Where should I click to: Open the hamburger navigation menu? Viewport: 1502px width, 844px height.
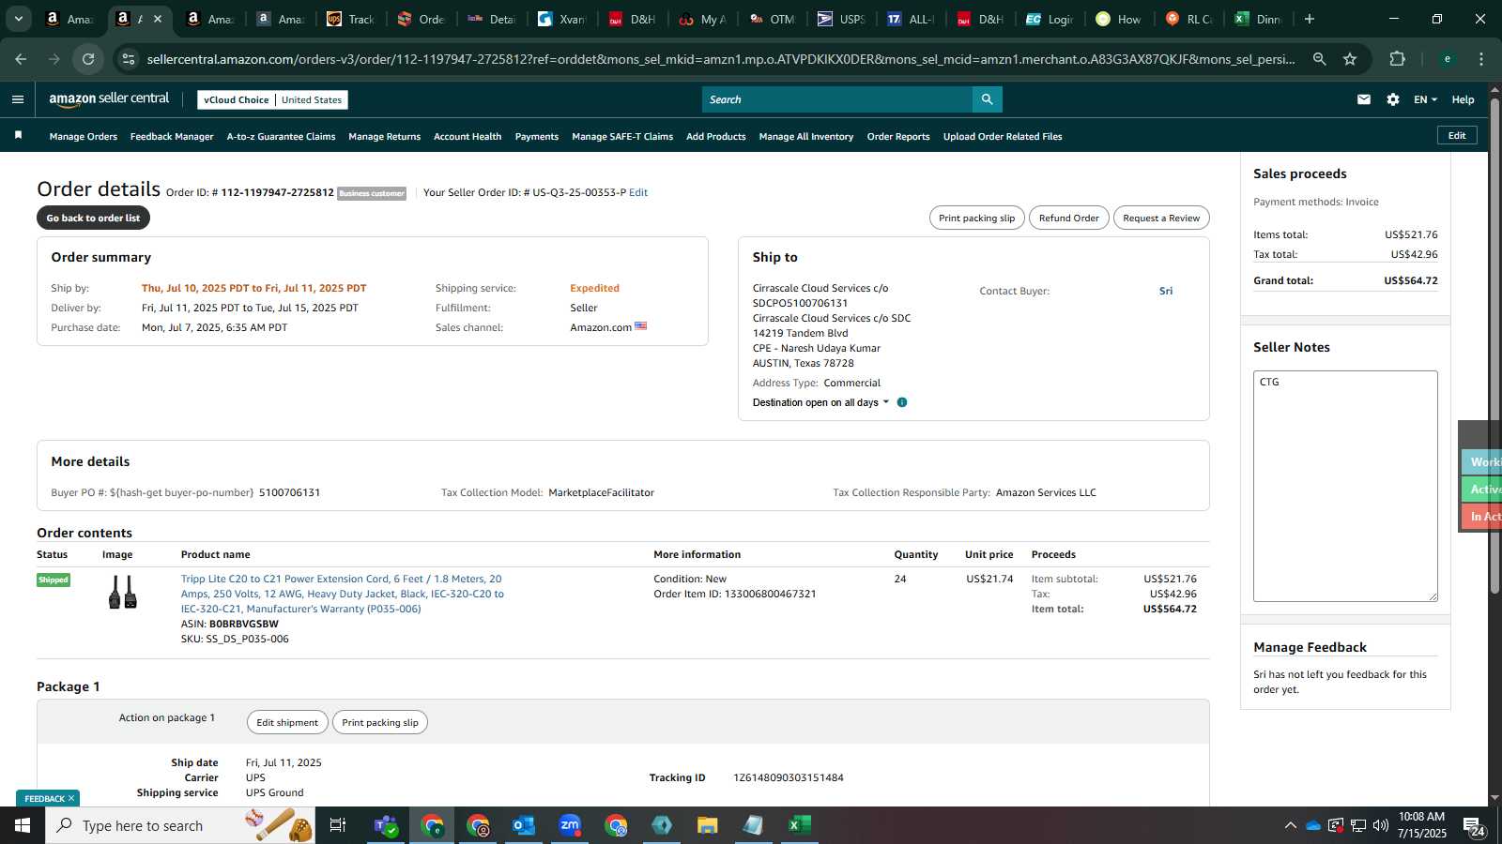click(x=17, y=99)
